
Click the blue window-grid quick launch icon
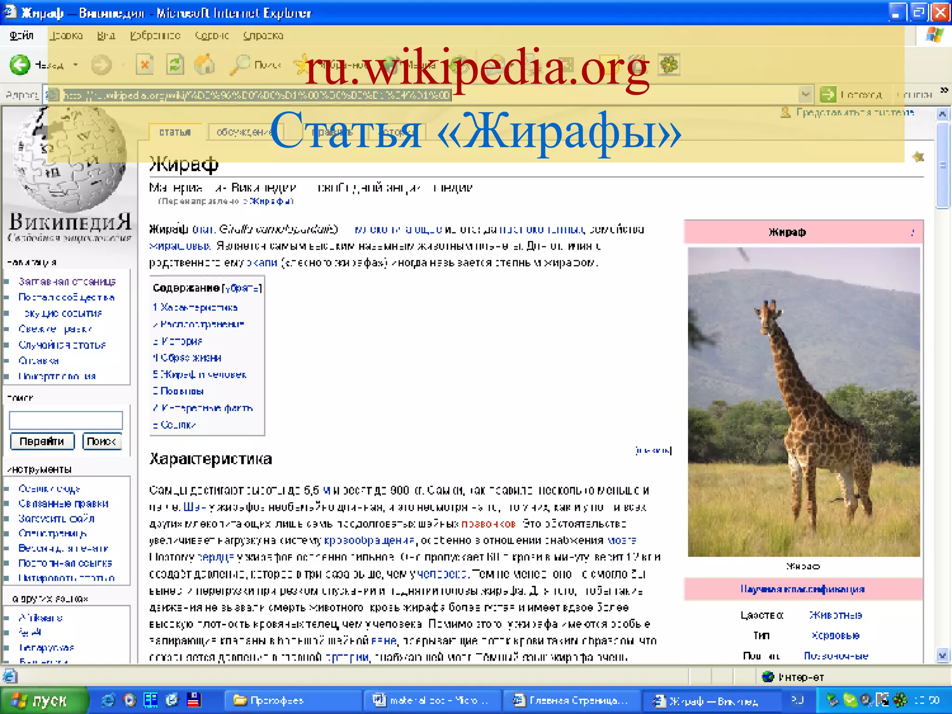pos(151,700)
